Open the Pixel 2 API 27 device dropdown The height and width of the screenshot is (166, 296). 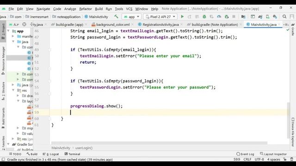[160, 17]
